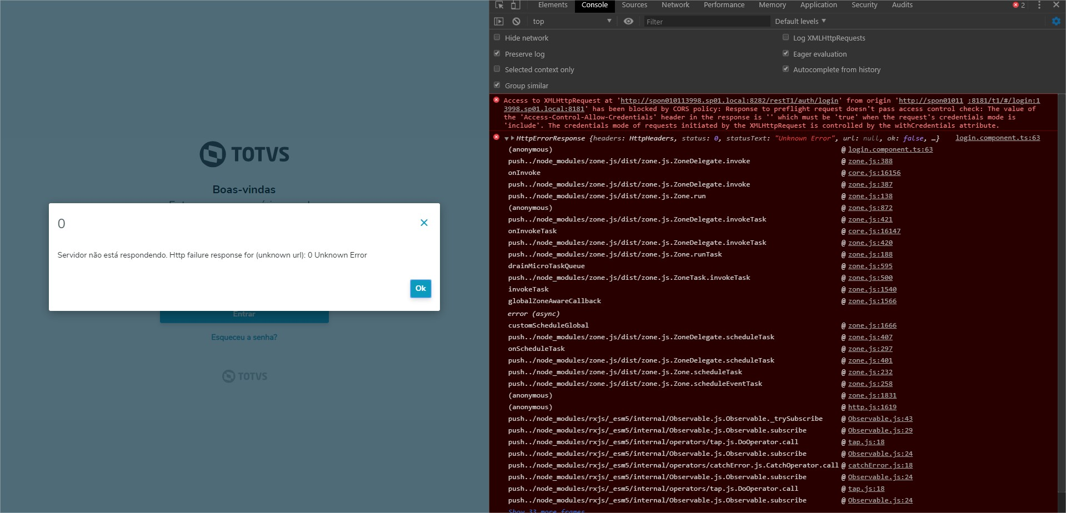This screenshot has width=1066, height=513.
Task: Close the error dialog with the X icon
Action: click(x=424, y=223)
